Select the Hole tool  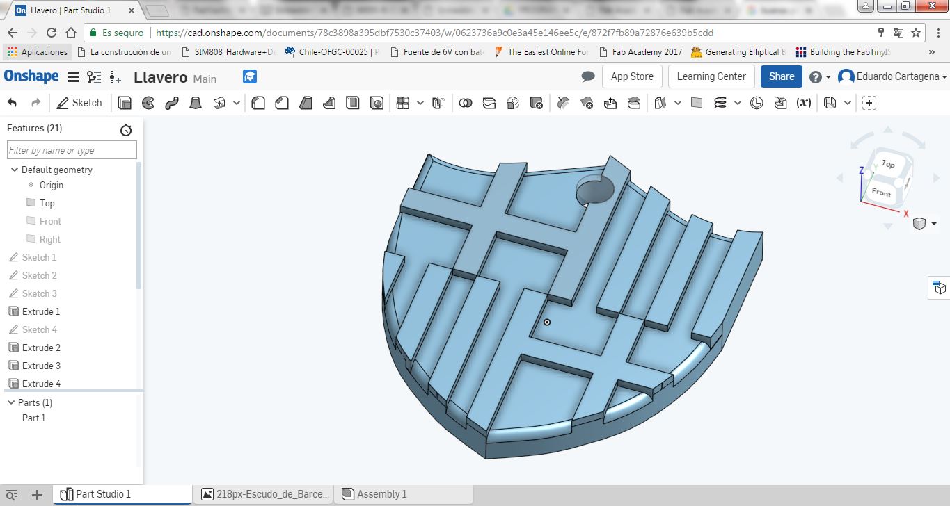point(377,103)
